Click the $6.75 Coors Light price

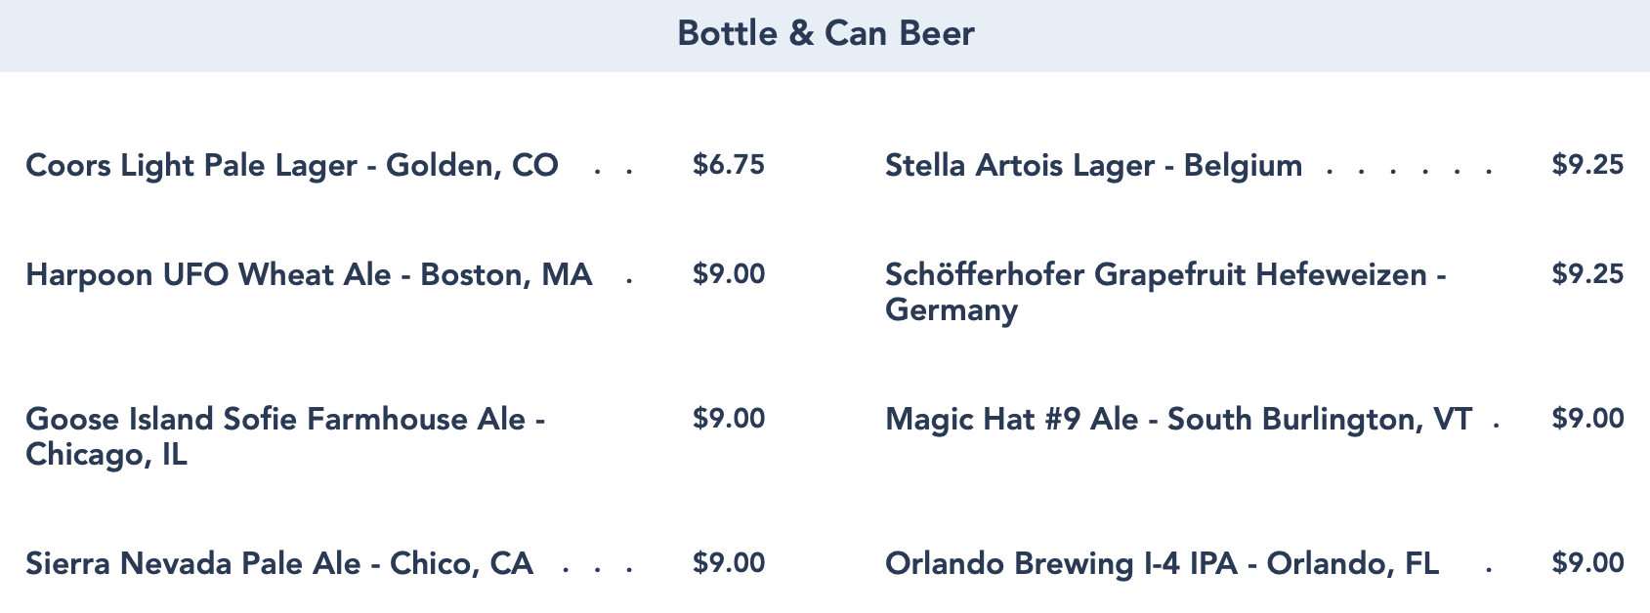(x=728, y=164)
